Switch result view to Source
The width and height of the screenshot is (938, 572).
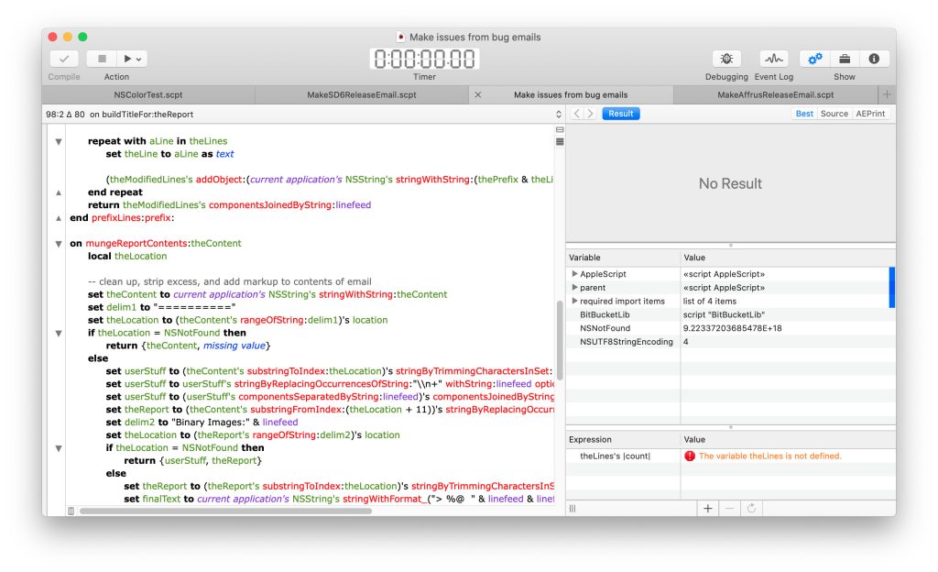click(x=834, y=114)
